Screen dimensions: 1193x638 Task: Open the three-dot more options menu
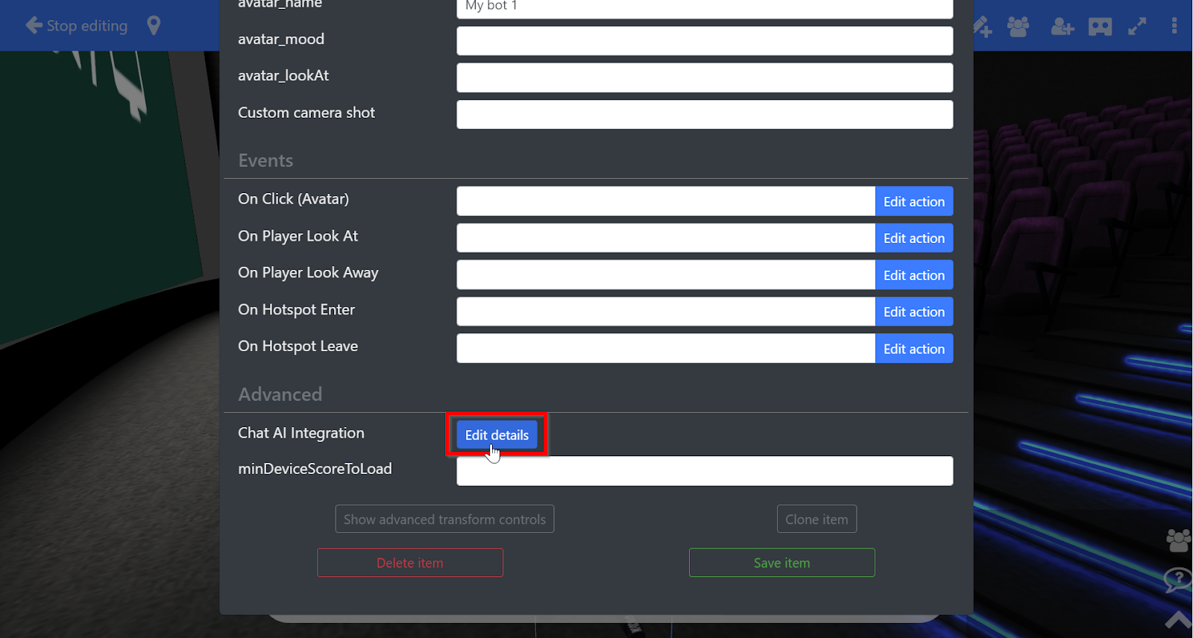click(x=1174, y=26)
